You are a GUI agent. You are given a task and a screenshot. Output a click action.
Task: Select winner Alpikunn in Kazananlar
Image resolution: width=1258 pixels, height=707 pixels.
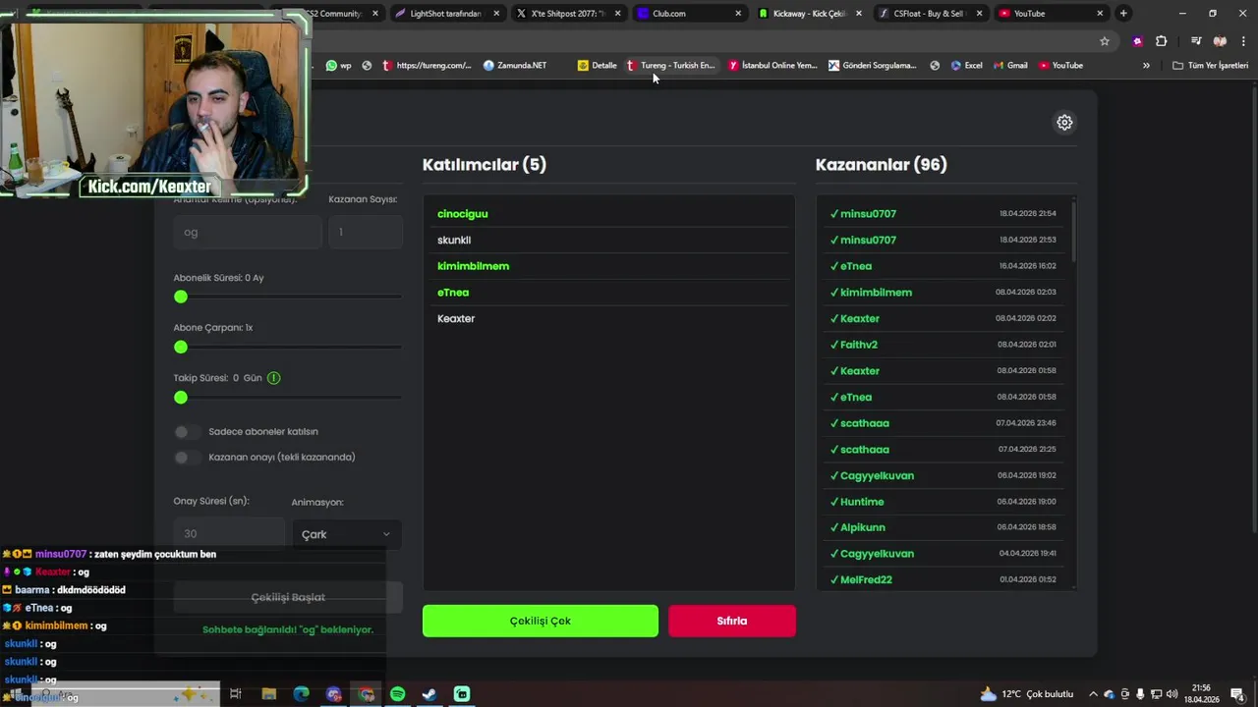[x=863, y=528]
